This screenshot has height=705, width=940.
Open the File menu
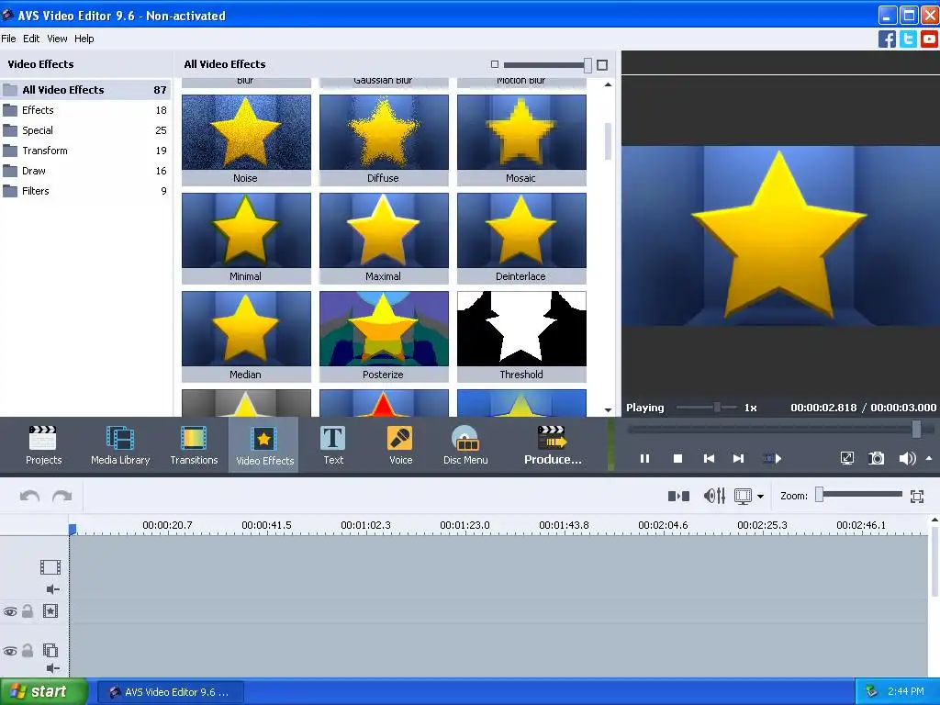pos(8,39)
